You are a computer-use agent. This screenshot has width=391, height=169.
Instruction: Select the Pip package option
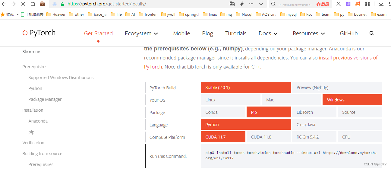coord(269,112)
